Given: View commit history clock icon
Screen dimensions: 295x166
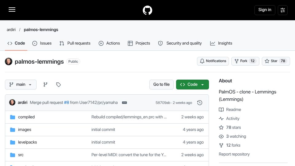Looking at the screenshot, I should 200,103.
